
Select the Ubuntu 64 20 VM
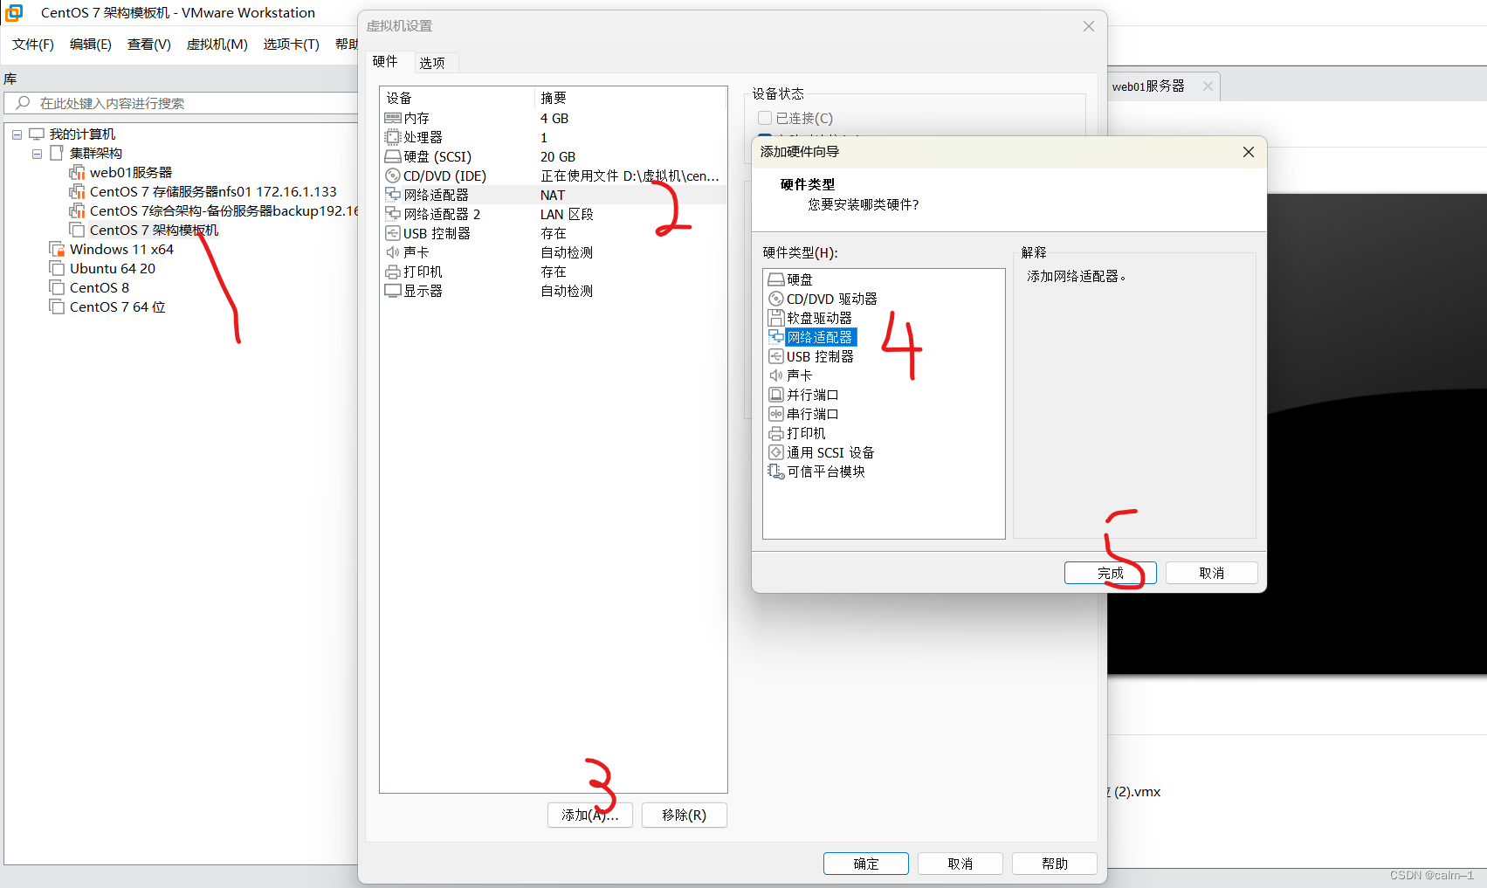click(x=113, y=269)
